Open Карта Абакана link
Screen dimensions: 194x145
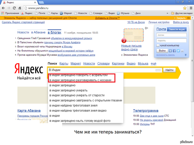(x=29, y=110)
